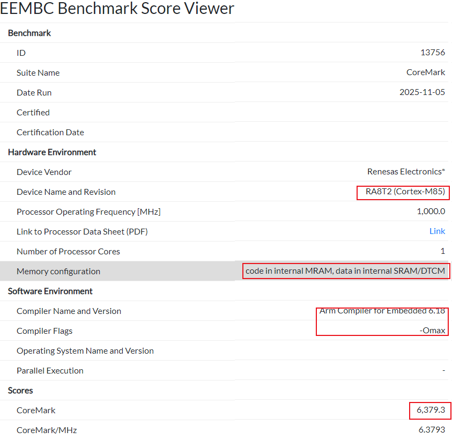The image size is (452, 439).
Task: Click the compiler flags value -Omax
Action: 432,331
